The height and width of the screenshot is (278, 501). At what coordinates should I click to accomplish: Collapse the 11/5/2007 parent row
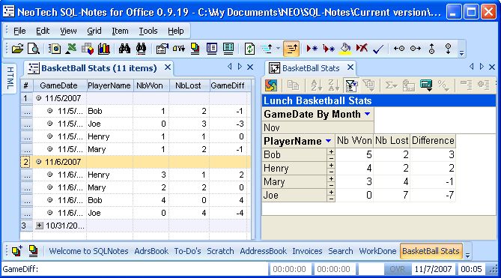(x=39, y=98)
